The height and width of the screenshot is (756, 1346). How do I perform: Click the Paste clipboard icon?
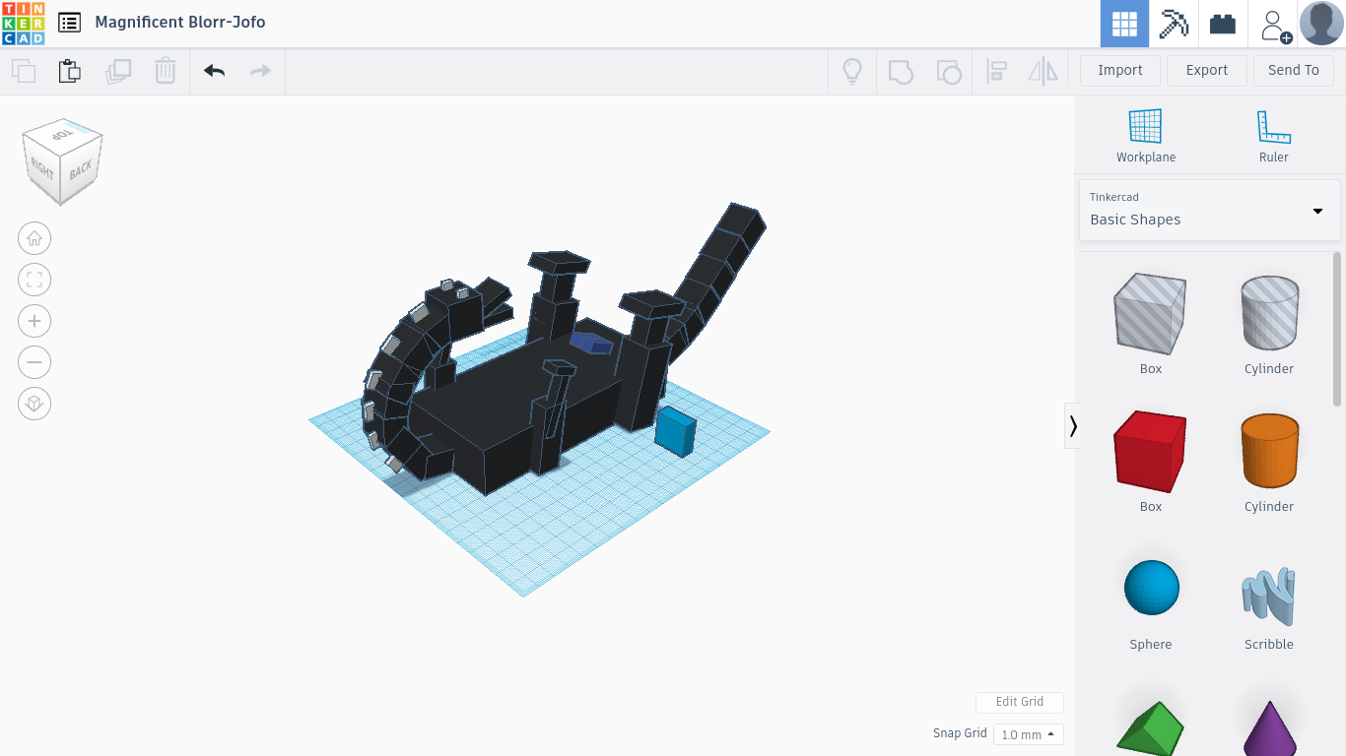(x=70, y=71)
